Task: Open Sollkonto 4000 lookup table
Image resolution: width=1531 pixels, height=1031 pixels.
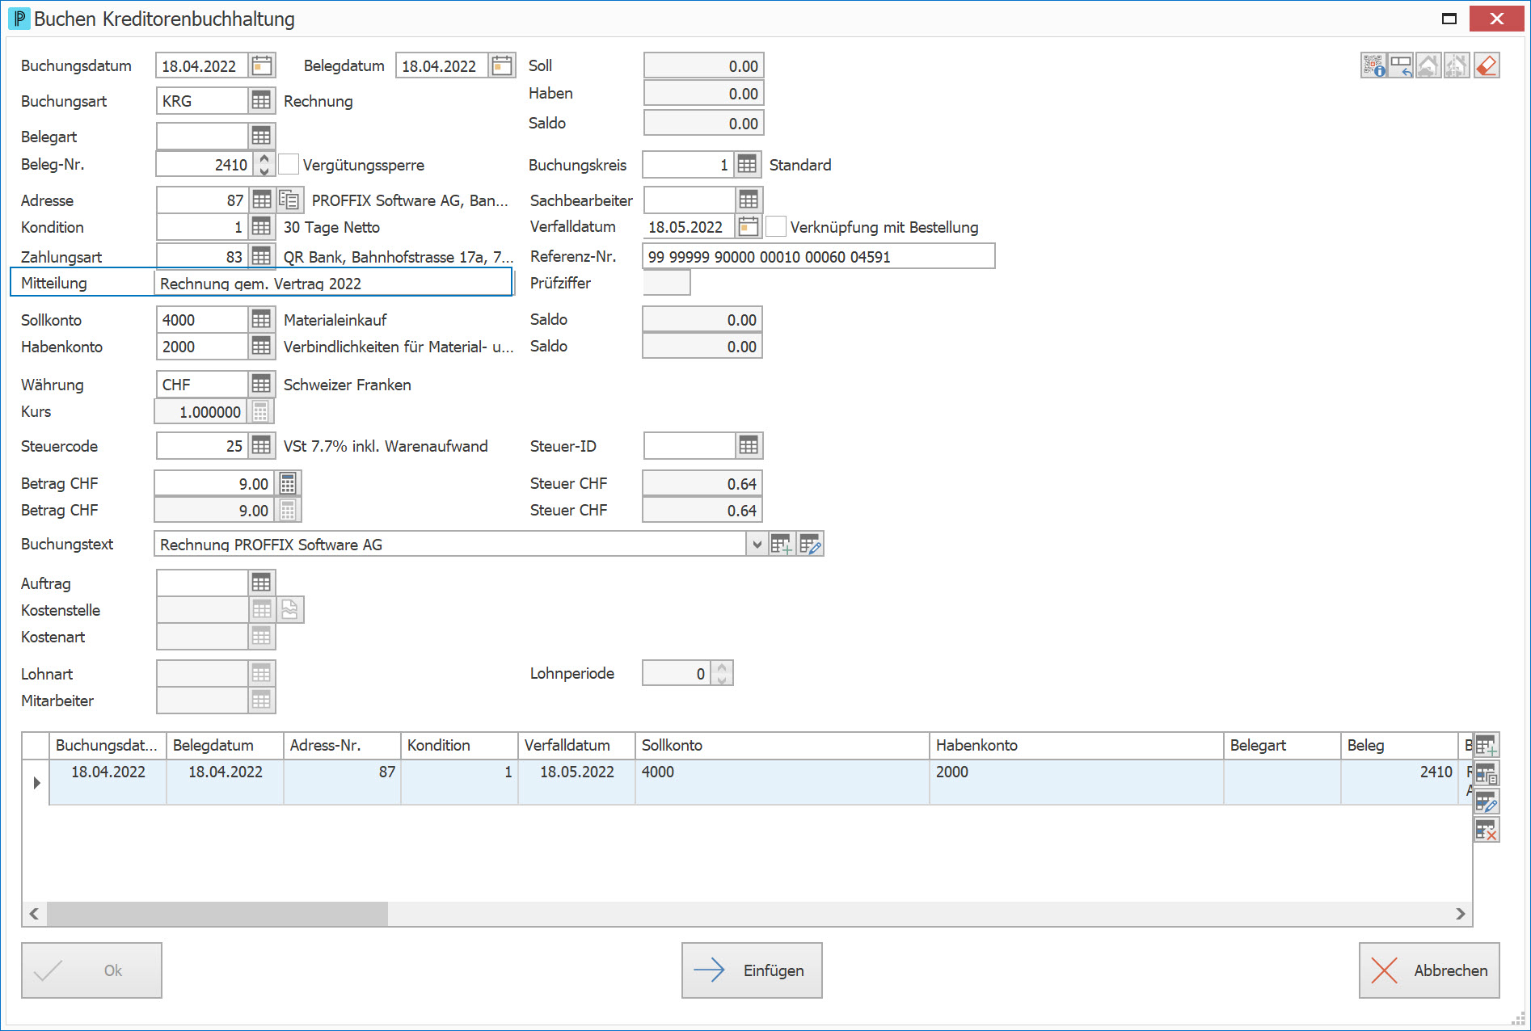Action: (x=261, y=319)
